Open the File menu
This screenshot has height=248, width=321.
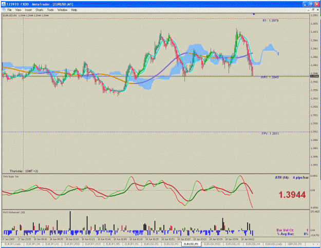pos(10,10)
